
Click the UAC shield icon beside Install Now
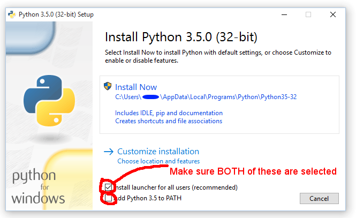point(108,86)
